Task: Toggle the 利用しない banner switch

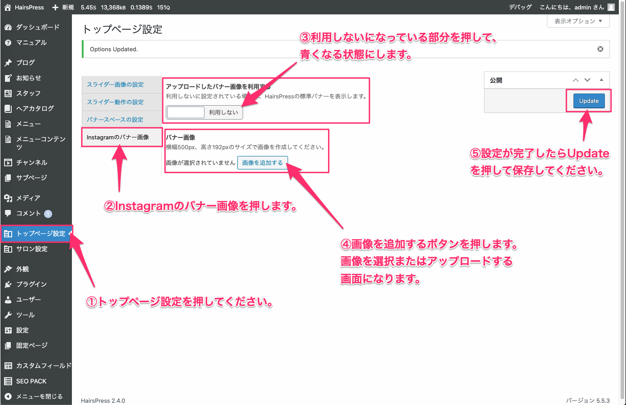Action: click(204, 112)
